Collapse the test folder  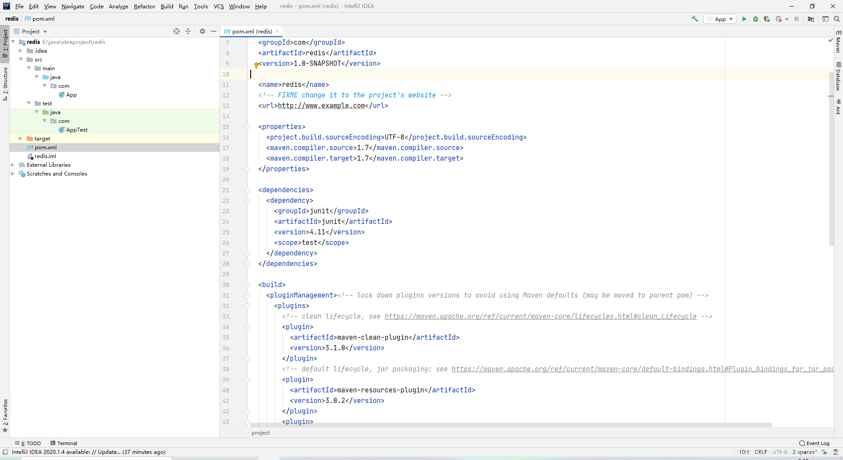29,103
